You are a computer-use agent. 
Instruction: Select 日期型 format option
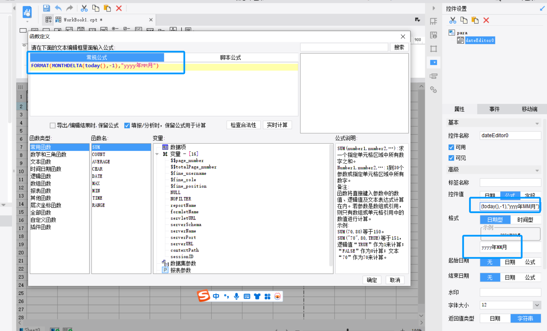[x=495, y=220]
